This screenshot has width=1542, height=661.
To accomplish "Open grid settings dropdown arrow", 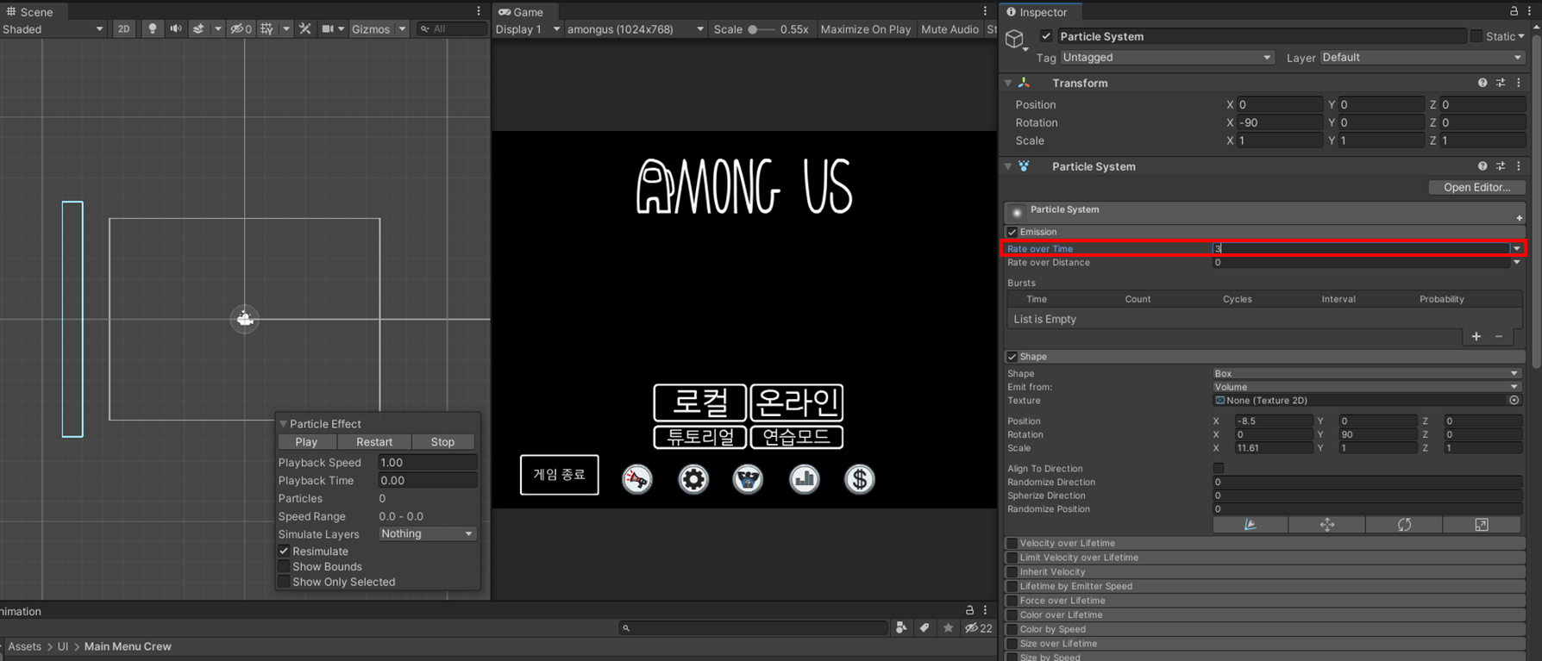I will coord(286,28).
